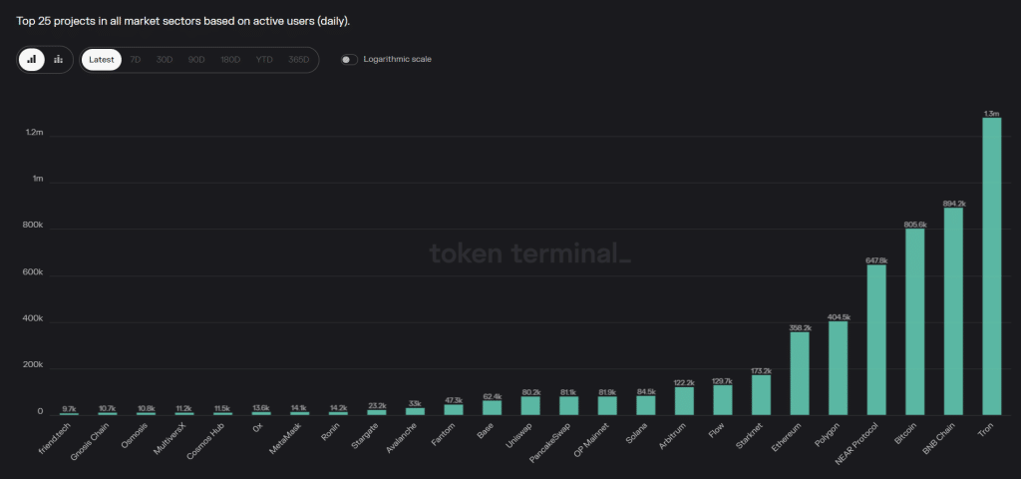Click the Starknet bar
The width and height of the screenshot is (1021, 479).
tap(761, 395)
